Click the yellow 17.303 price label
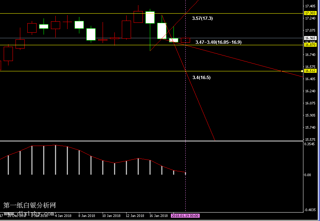 click(310, 13)
